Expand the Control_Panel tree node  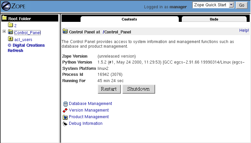[x=4, y=32]
